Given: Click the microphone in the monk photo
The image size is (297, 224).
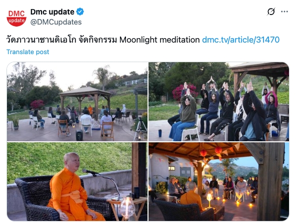Looking at the screenshot, I should (90, 172).
